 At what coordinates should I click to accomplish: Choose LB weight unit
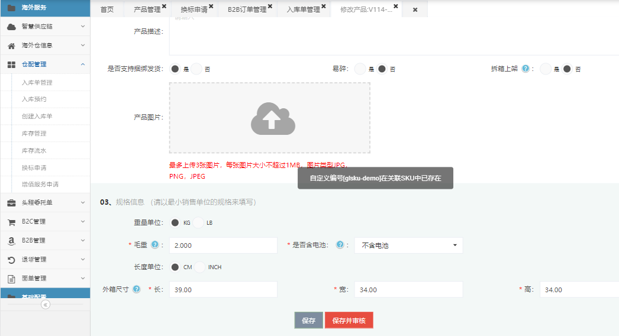(x=198, y=222)
